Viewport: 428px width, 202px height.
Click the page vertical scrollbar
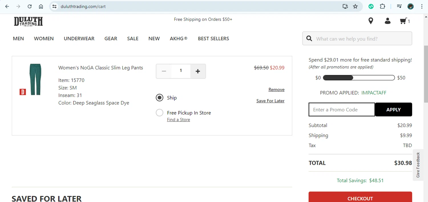tap(426, 74)
